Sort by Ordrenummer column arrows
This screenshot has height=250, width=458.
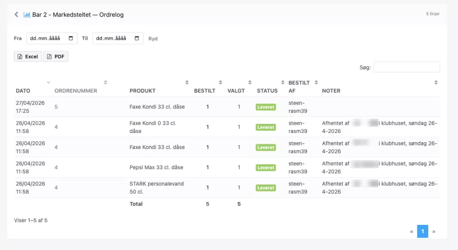coord(105,82)
